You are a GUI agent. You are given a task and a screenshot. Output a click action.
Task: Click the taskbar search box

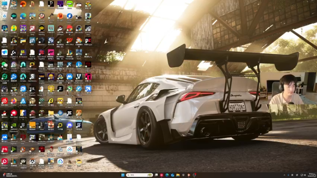tap(139, 175)
